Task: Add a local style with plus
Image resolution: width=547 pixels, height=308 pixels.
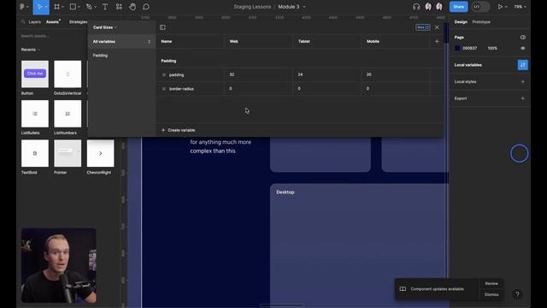Action: click(x=522, y=82)
